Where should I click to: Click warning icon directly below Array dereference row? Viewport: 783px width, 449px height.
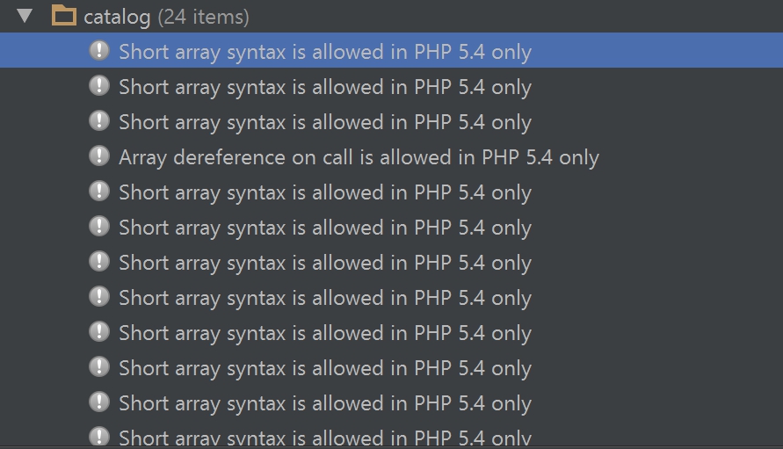point(100,192)
